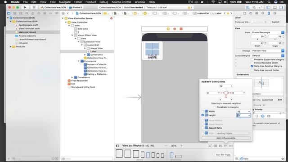This screenshot has width=288, height=162.
Task: Check Preserve Superview Margins
Action: pyautogui.click(x=252, y=60)
